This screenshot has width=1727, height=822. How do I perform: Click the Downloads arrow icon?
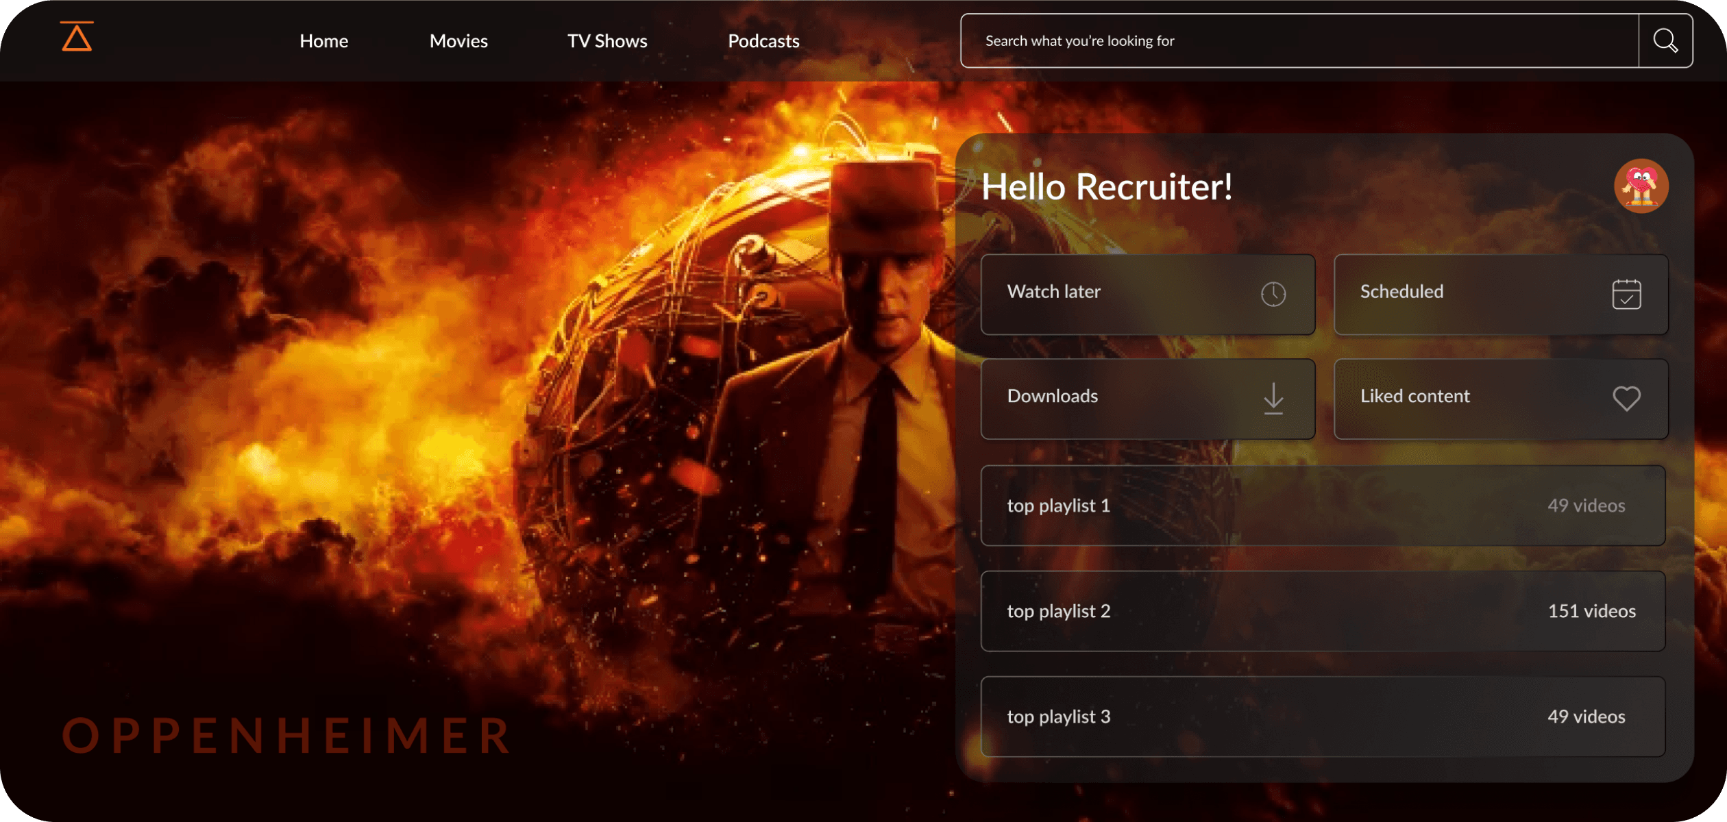coord(1273,399)
